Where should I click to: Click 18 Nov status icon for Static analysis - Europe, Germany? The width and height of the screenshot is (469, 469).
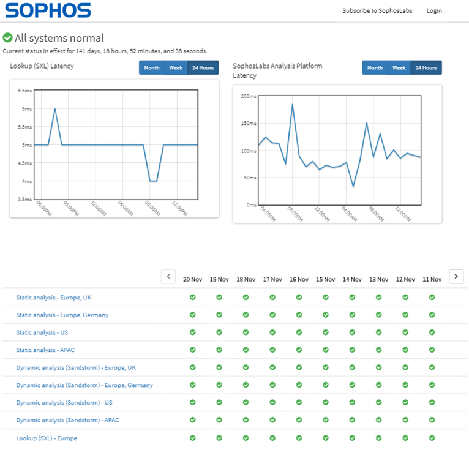point(246,315)
